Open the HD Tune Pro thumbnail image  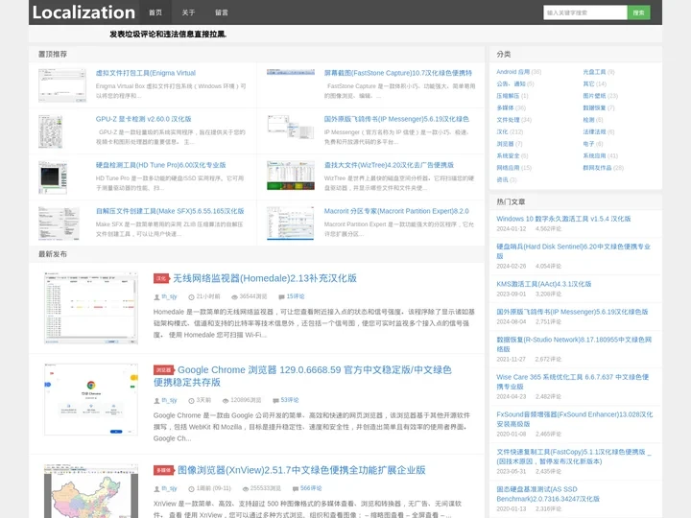(53, 177)
